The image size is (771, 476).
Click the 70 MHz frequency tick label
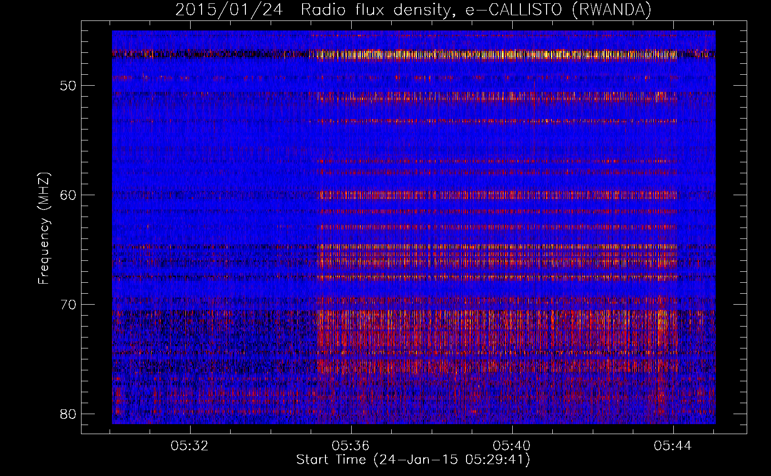(x=68, y=305)
